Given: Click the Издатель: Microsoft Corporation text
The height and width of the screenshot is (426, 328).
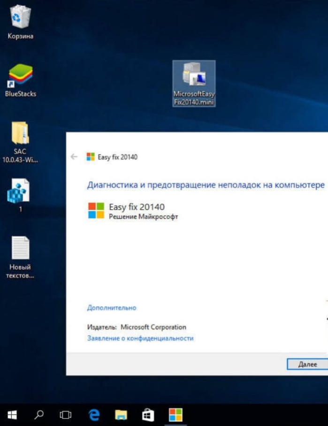Looking at the screenshot, I should (137, 327).
